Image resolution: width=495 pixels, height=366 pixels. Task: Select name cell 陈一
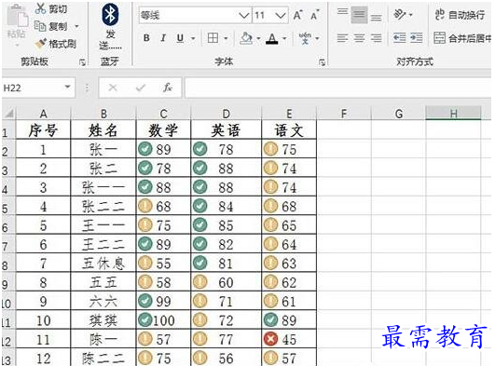[103, 340]
